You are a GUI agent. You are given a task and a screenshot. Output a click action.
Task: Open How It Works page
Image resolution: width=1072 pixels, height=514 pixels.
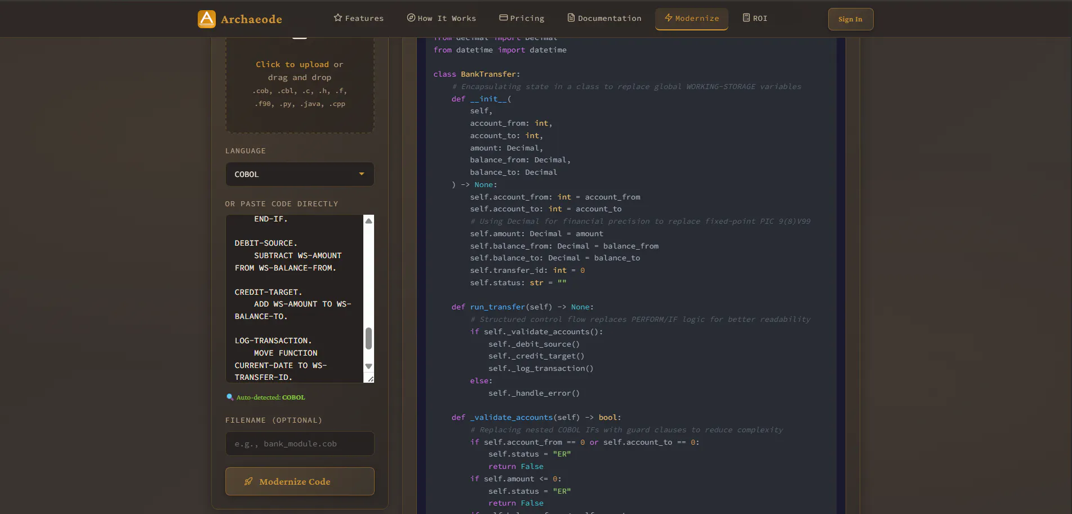coord(441,18)
